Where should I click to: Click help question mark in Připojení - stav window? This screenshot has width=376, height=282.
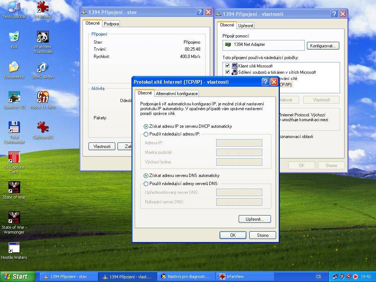(200, 12)
